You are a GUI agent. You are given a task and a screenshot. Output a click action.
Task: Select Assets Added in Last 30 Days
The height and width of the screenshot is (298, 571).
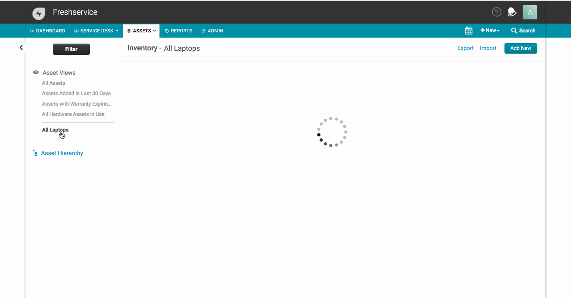click(77, 94)
